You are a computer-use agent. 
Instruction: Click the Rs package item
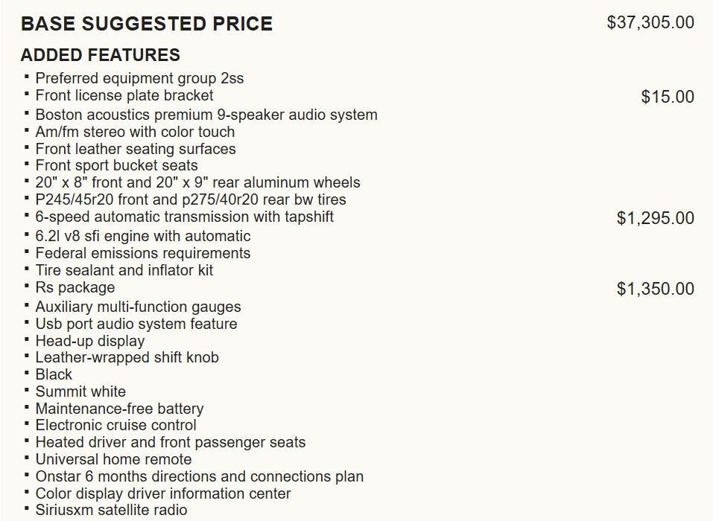(75, 287)
